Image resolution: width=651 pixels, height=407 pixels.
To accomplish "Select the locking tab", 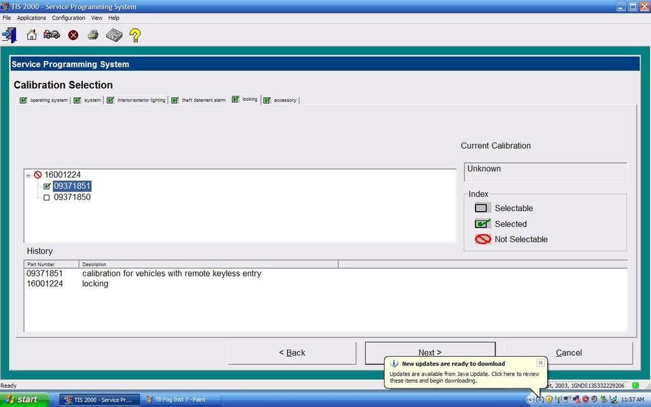I will [x=245, y=99].
